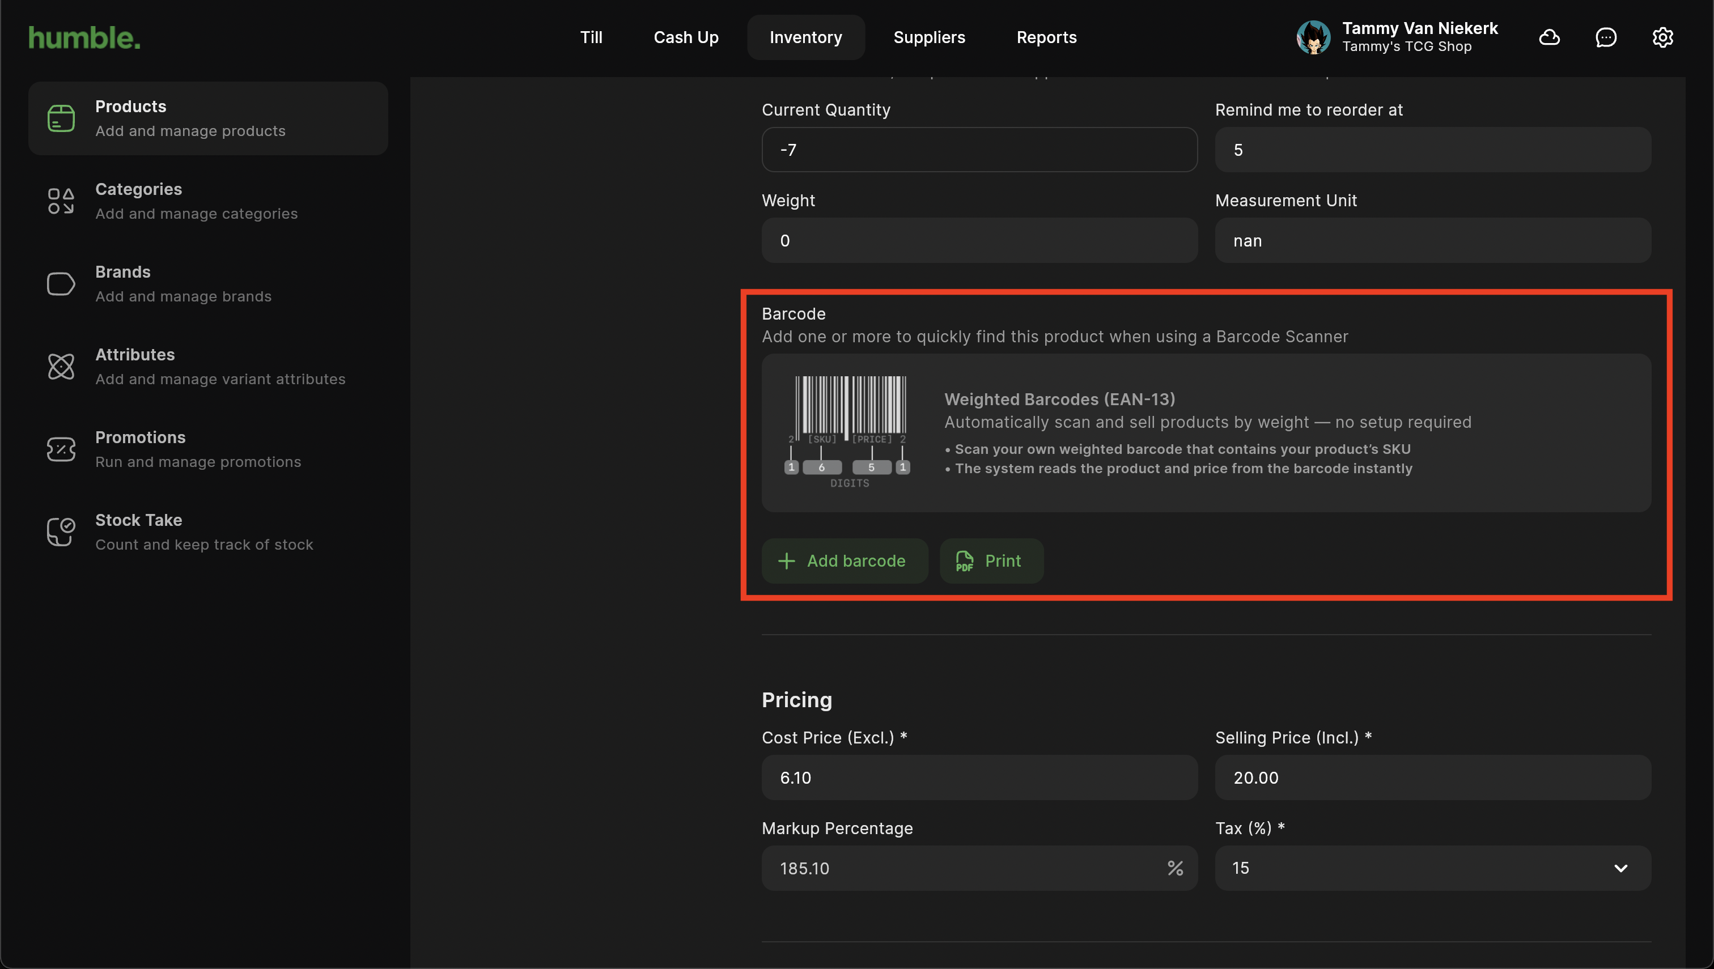Focus the Selling Price input field
The height and width of the screenshot is (969, 1714).
pos(1432,777)
